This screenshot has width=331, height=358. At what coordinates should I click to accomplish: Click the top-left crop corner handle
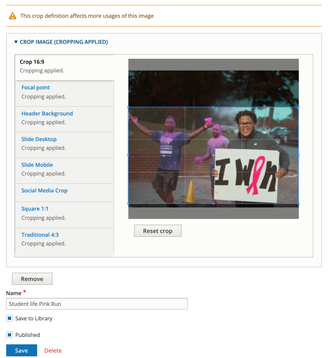point(128,107)
